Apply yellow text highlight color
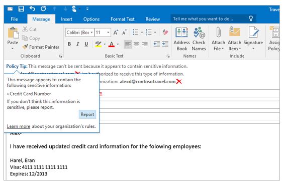 pos(98,44)
